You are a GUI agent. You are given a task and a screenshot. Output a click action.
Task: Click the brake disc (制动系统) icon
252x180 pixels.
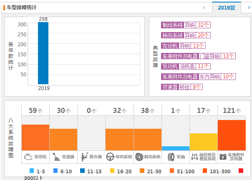coord(139,157)
